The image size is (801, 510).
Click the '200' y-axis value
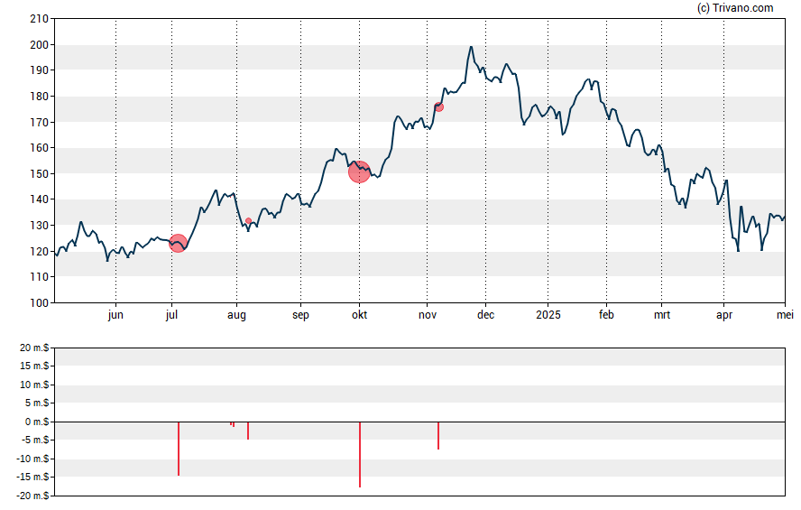click(39, 45)
